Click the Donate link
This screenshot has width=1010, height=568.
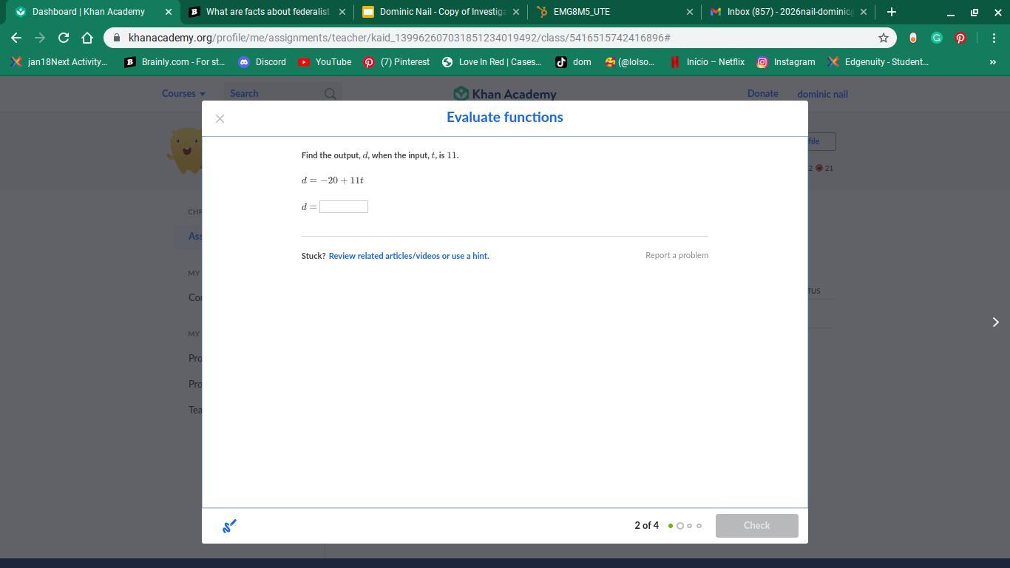click(762, 94)
